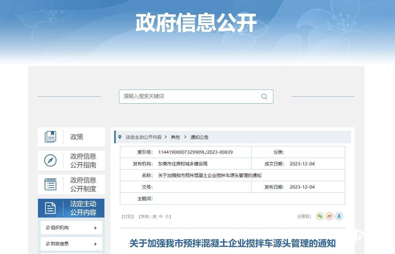Click the 文号 label cell

point(147,187)
